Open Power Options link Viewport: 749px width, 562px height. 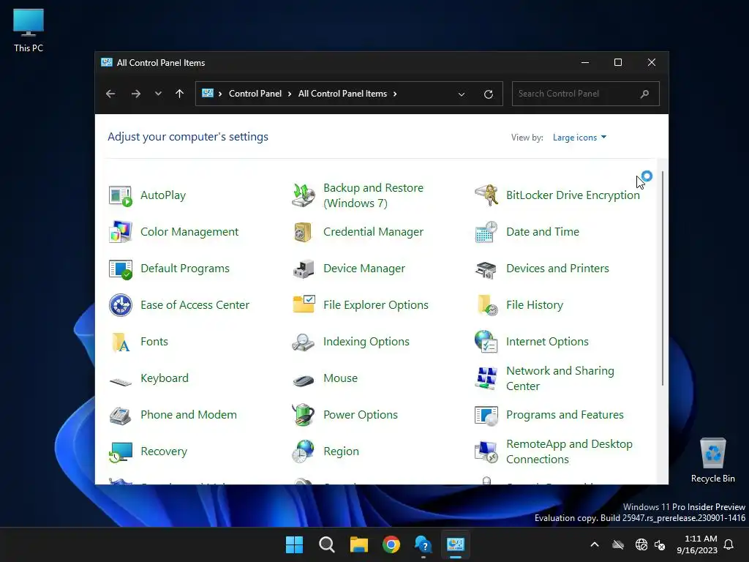coord(360,415)
